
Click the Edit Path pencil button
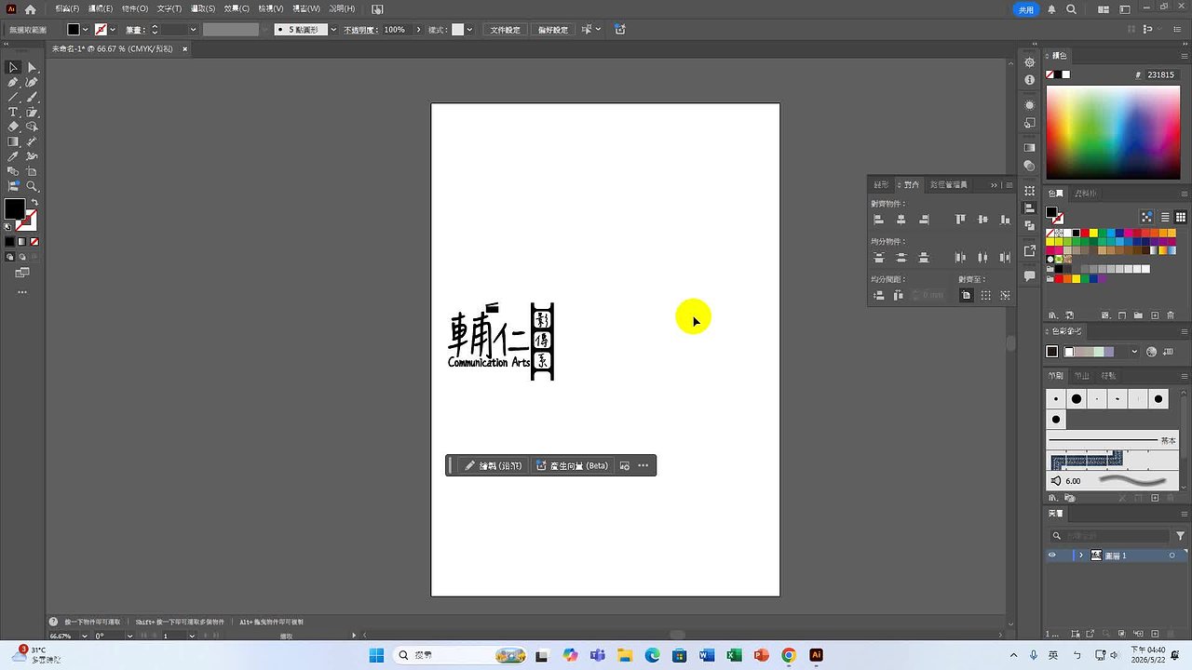click(x=494, y=465)
